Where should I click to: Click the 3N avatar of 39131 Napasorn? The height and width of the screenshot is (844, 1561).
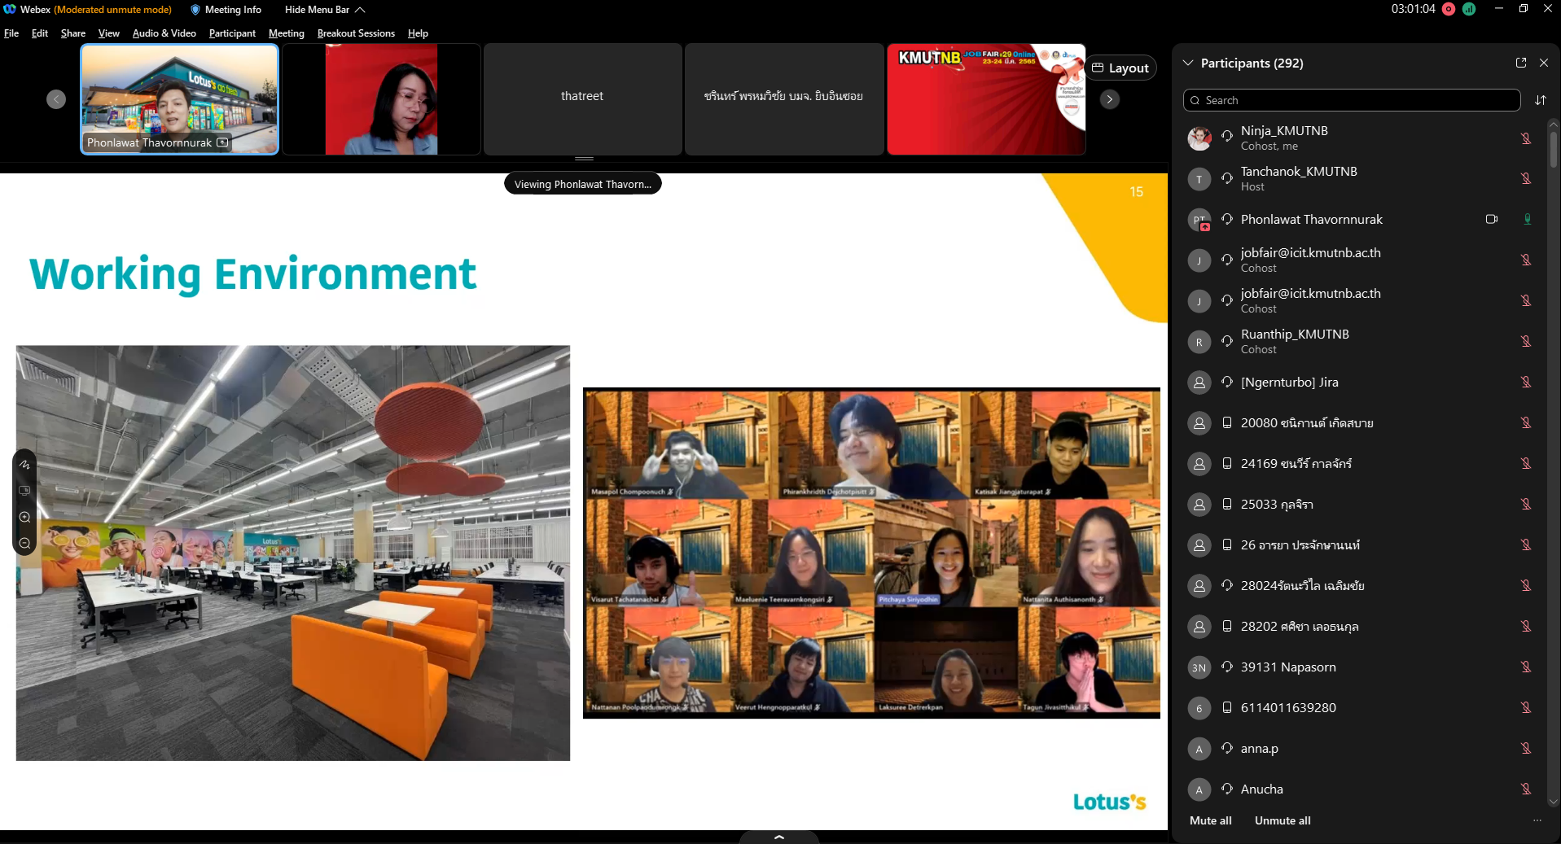click(1199, 667)
